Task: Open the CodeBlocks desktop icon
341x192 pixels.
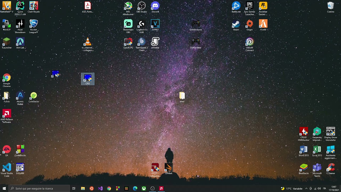Action: (x=20, y=151)
